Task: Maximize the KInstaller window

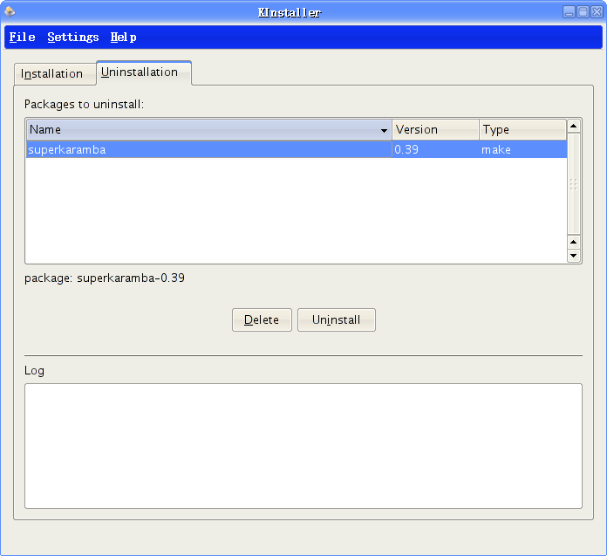Action: 583,12
